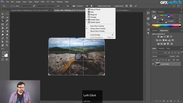Choose Golden Spiral overlay
183x103 pixels.
95,22
